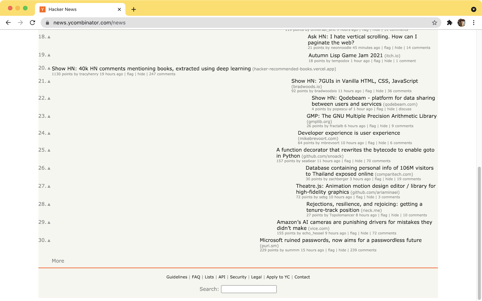Click the footer Search input field
Screen dimensions: 482x301
pos(249,289)
